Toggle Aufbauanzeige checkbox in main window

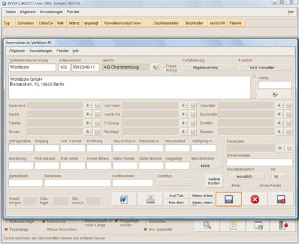(x=6, y=221)
